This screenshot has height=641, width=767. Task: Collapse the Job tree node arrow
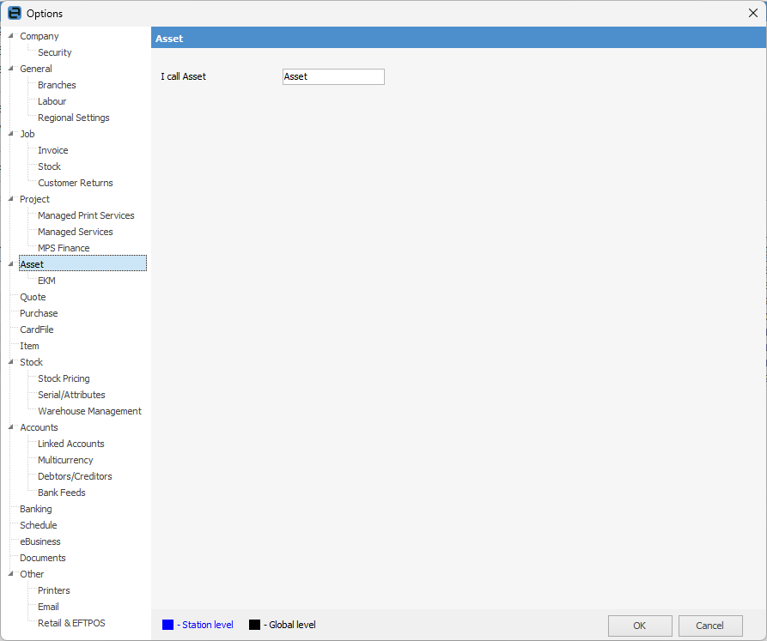click(11, 133)
